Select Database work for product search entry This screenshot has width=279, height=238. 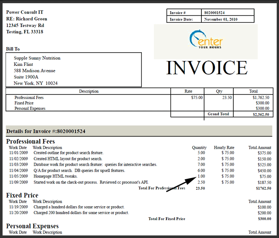coord(95,164)
